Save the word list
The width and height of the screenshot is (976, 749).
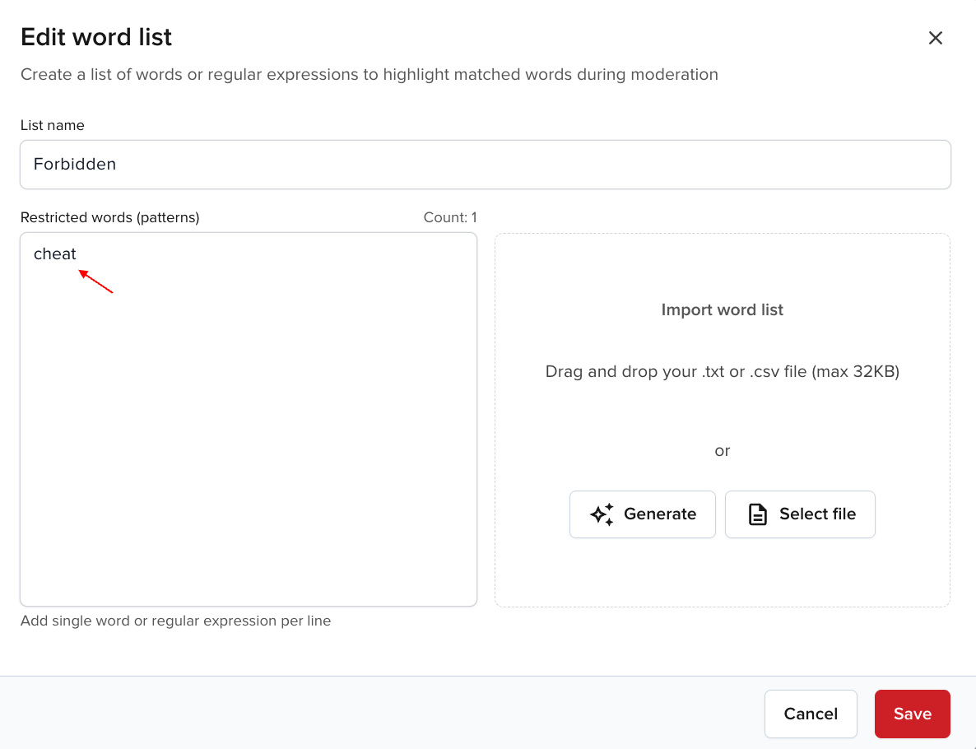pyautogui.click(x=912, y=714)
